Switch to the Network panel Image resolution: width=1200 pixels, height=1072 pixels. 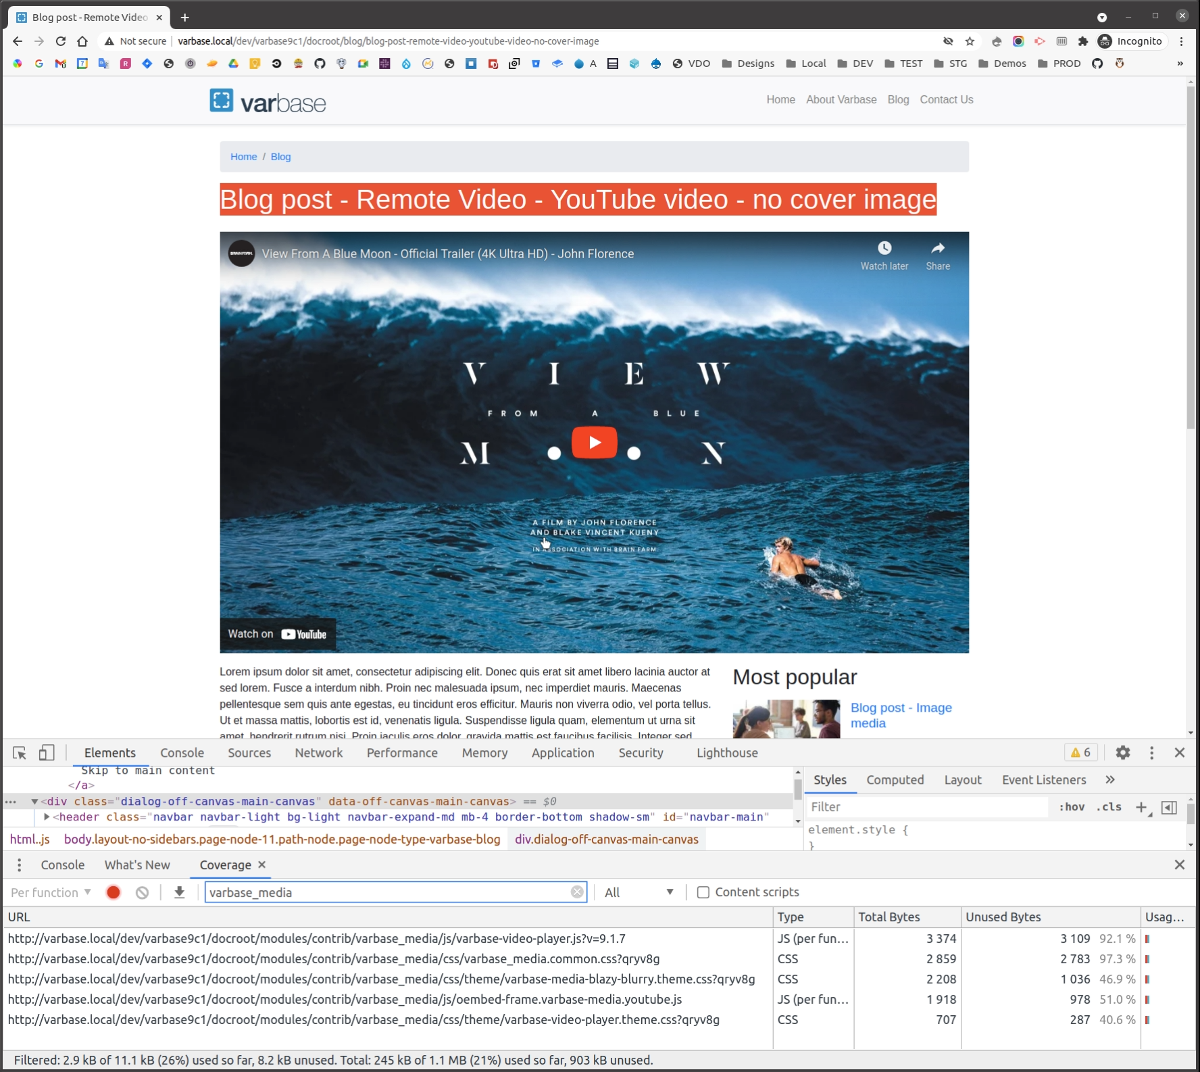[x=318, y=752]
